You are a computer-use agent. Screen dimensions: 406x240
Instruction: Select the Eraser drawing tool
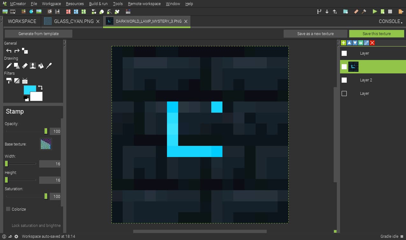click(25, 65)
